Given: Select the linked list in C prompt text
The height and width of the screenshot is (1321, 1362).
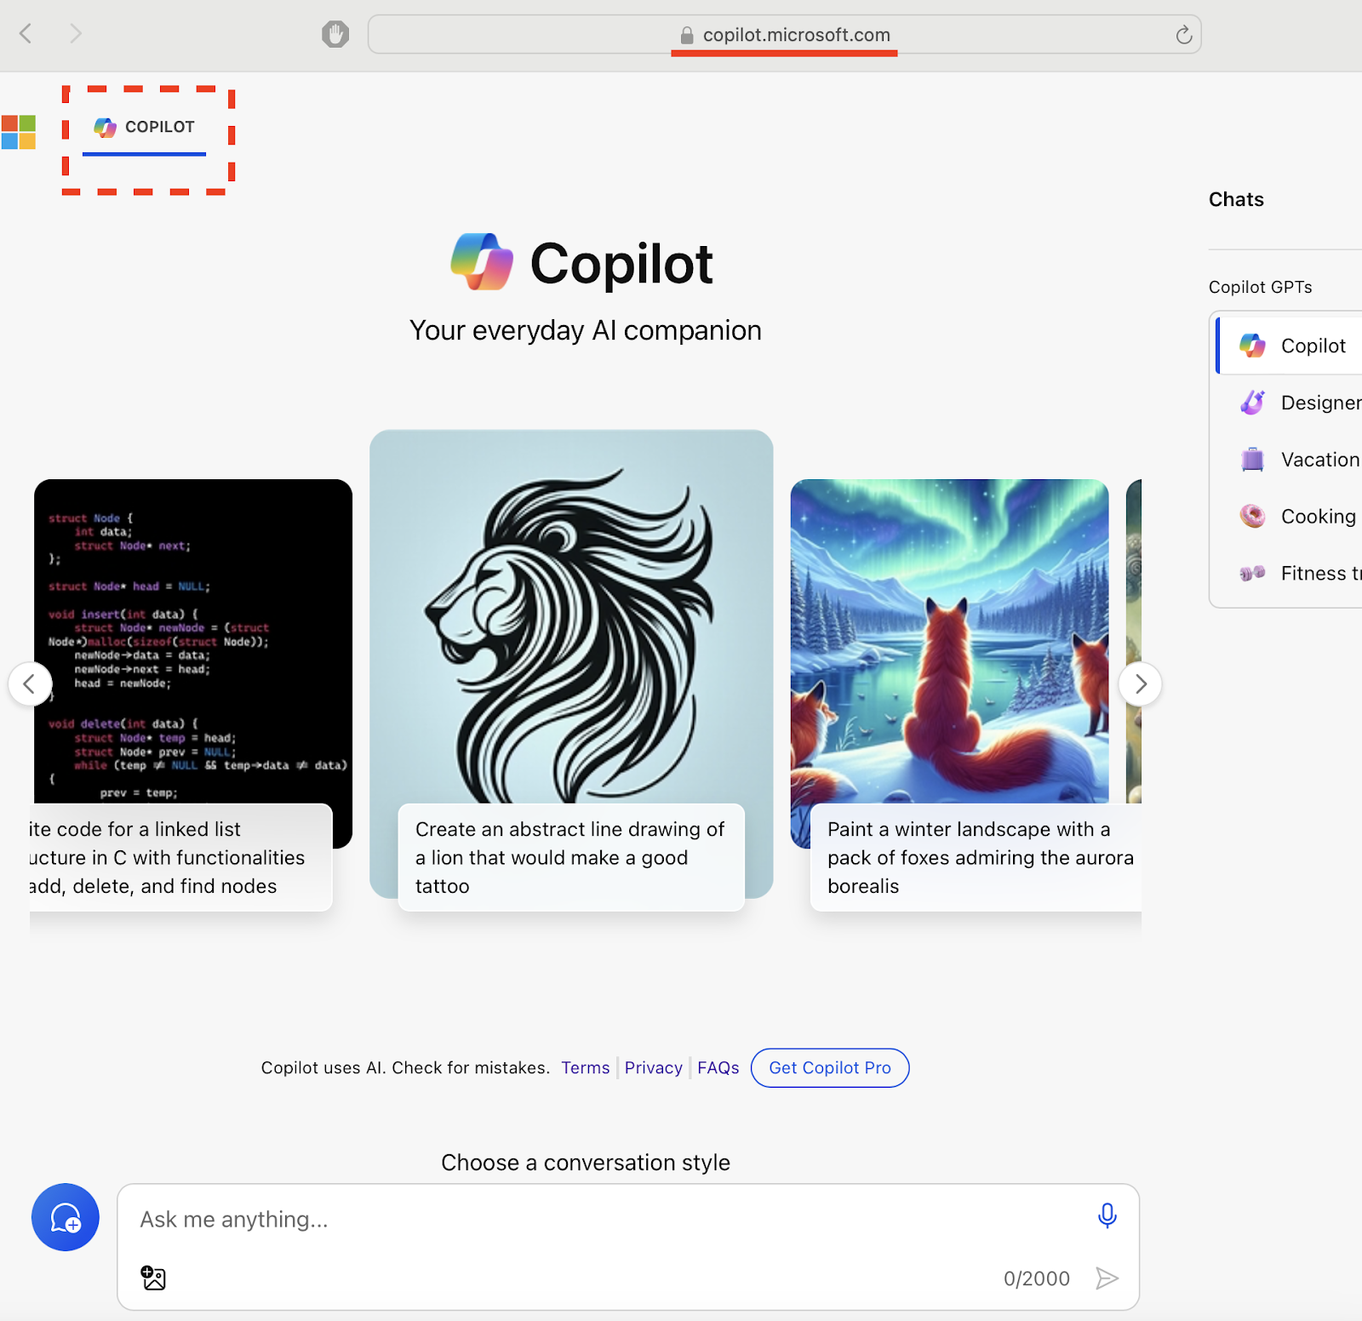Looking at the screenshot, I should pyautogui.click(x=180, y=857).
